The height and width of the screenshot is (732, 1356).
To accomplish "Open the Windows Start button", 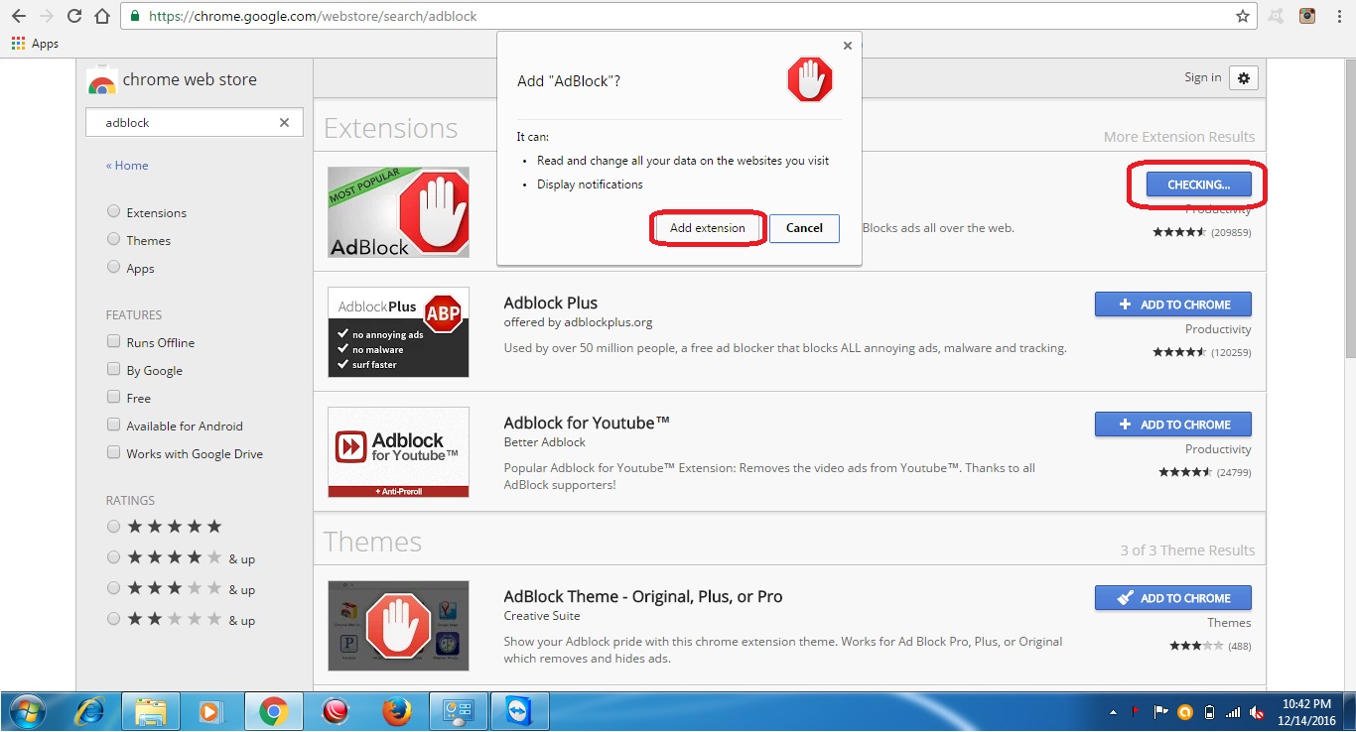I will coord(27,711).
